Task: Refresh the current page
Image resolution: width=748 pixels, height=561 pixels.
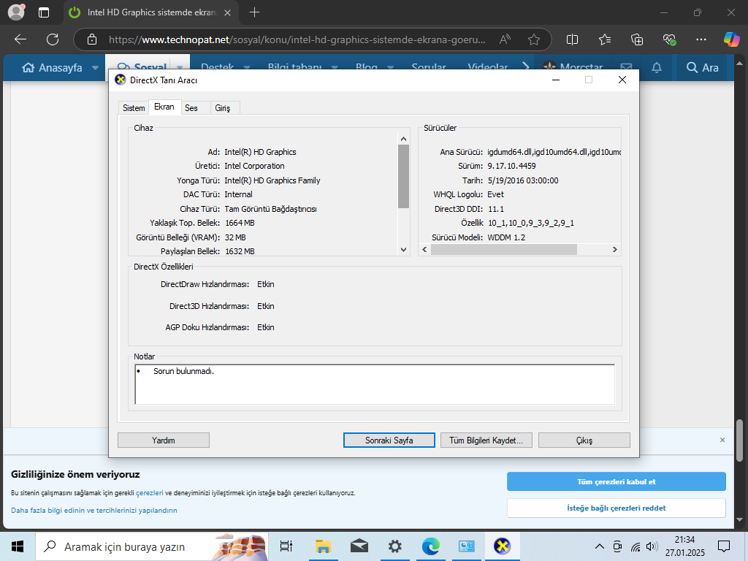Action: pos(53,39)
